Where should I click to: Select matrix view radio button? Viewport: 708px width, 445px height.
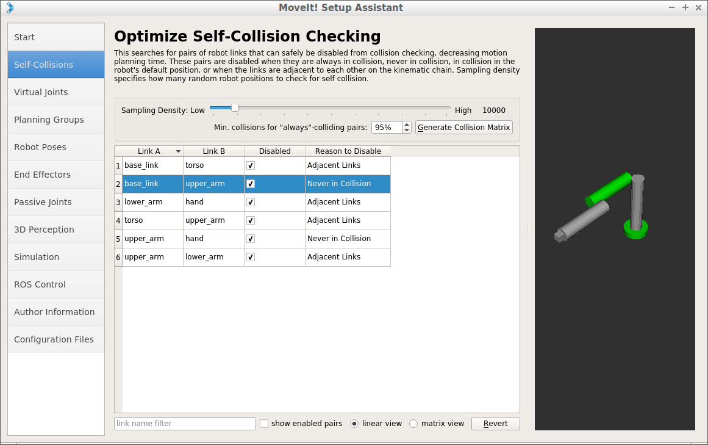[413, 423]
